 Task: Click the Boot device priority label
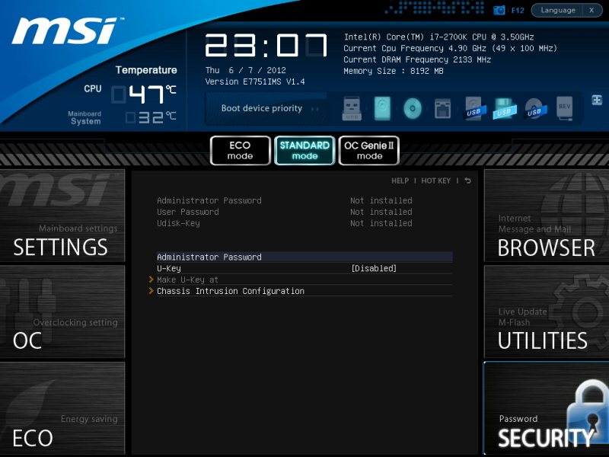[261, 108]
